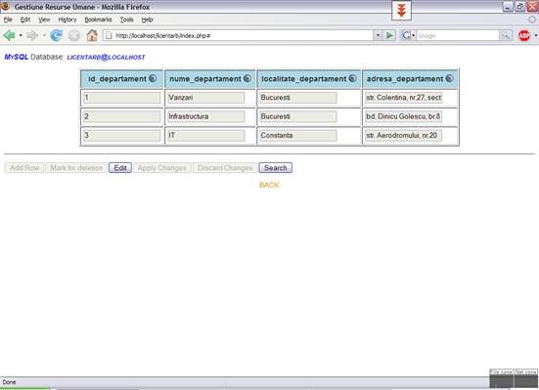The image size is (539, 390).
Task: Sort by adresa_departament column icon
Action: click(x=450, y=79)
